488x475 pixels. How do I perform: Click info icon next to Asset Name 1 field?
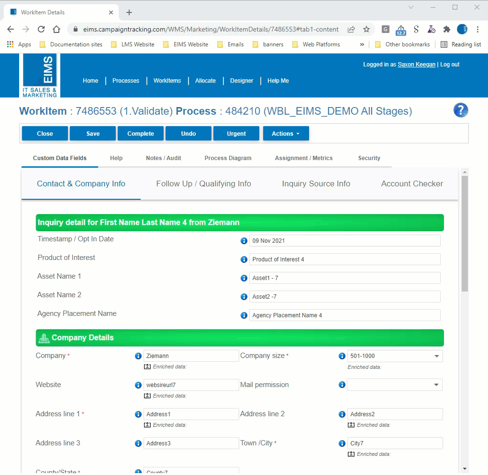tap(244, 278)
